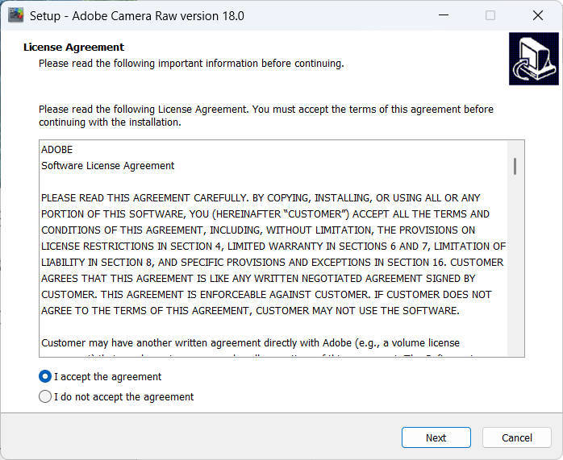
Task: Click the "License Agreement" bold heading
Action: pyautogui.click(x=73, y=48)
